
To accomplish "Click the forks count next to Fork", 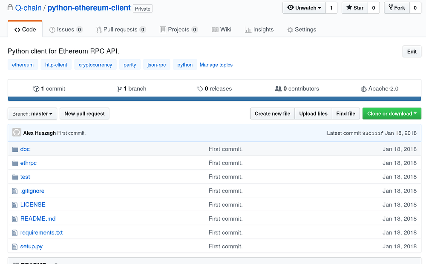I will click(x=415, y=8).
